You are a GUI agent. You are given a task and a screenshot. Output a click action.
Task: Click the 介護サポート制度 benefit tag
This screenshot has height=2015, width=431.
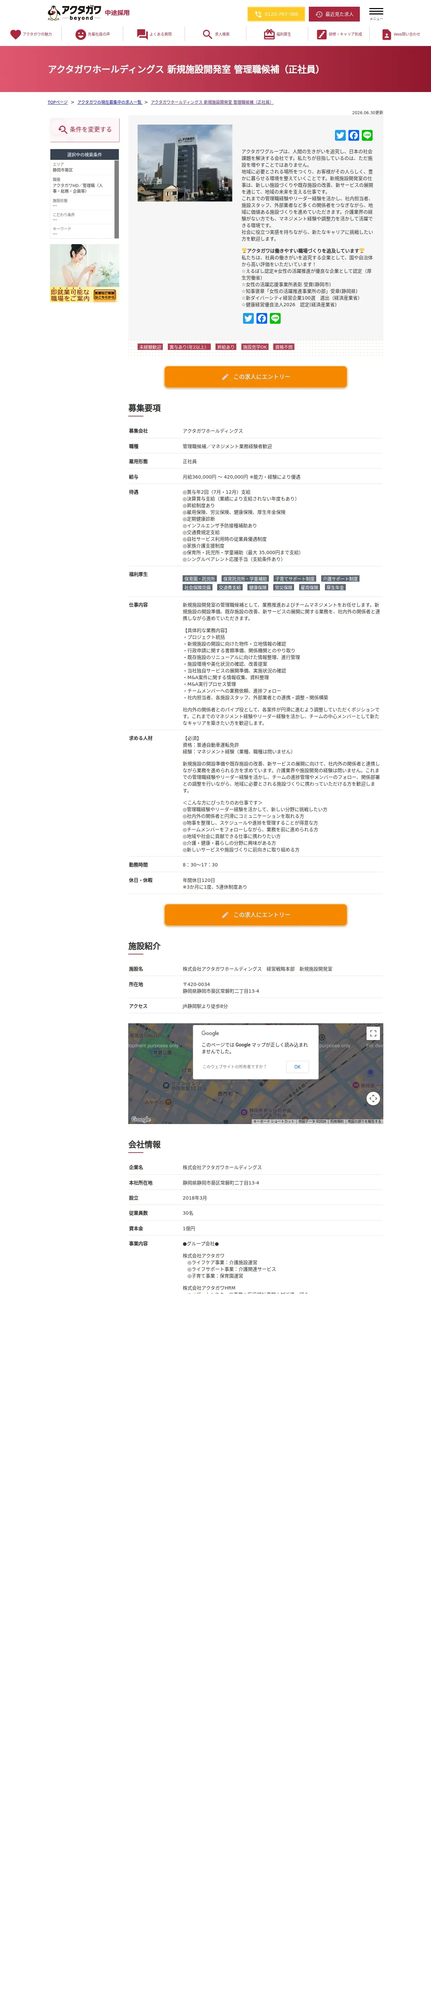tap(340, 579)
